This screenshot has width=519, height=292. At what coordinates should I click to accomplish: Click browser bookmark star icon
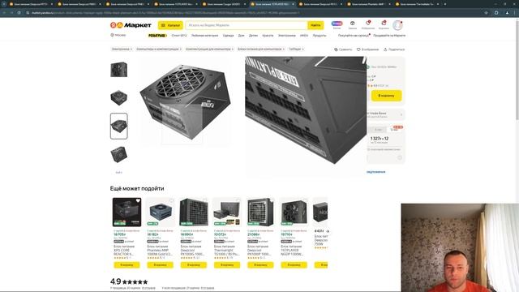(486, 13)
